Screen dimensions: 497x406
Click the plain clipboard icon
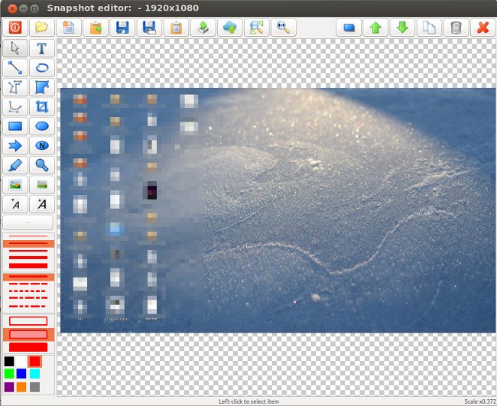coord(176,28)
